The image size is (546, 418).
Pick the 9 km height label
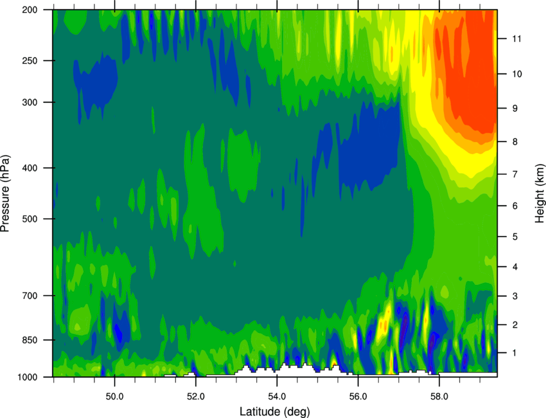pyautogui.click(x=515, y=109)
